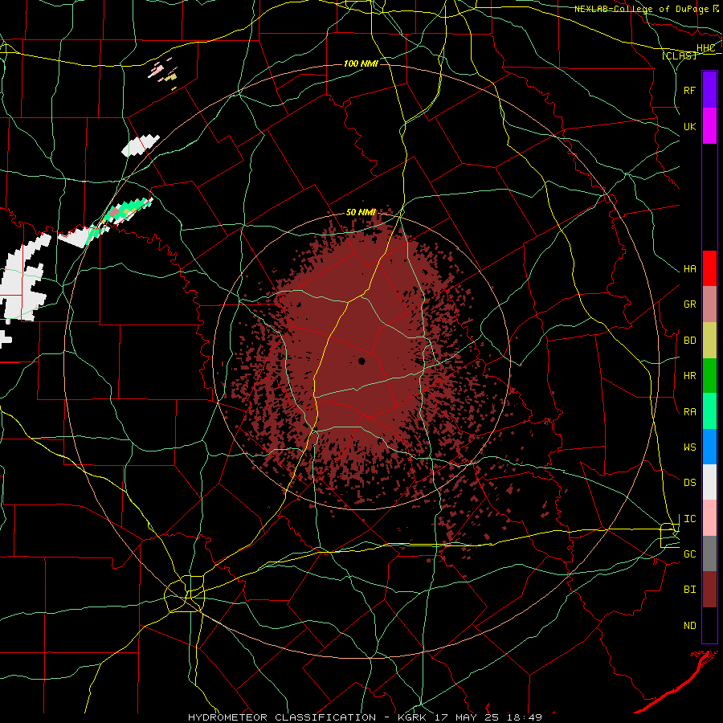This screenshot has height=723, width=723.
Task: Click the ND legend label
Action: [690, 625]
